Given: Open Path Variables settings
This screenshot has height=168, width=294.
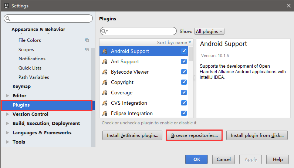Looking at the screenshot, I should click(34, 77).
